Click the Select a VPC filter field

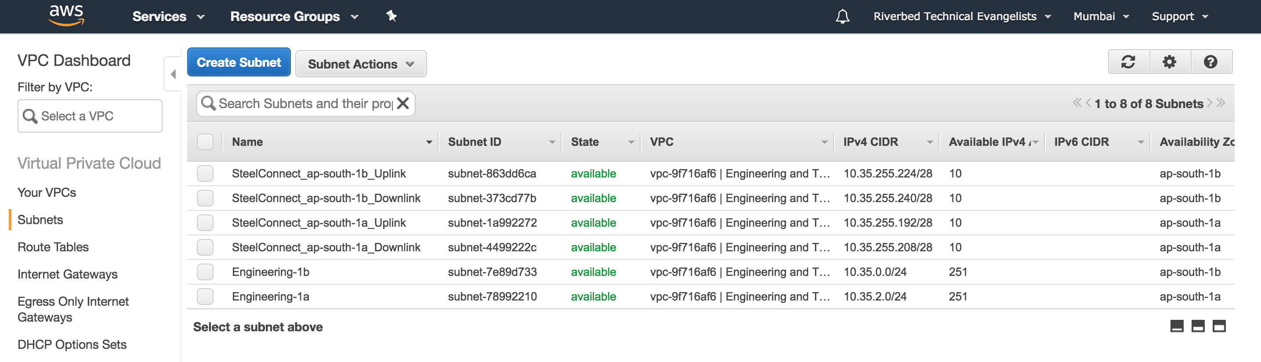(x=90, y=116)
